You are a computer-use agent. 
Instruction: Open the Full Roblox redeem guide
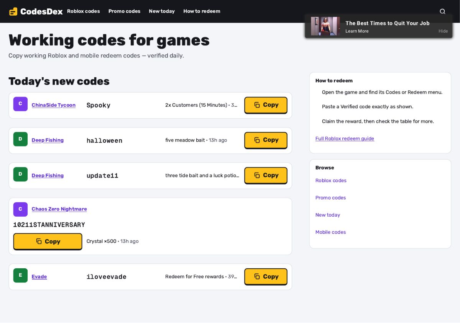(345, 139)
